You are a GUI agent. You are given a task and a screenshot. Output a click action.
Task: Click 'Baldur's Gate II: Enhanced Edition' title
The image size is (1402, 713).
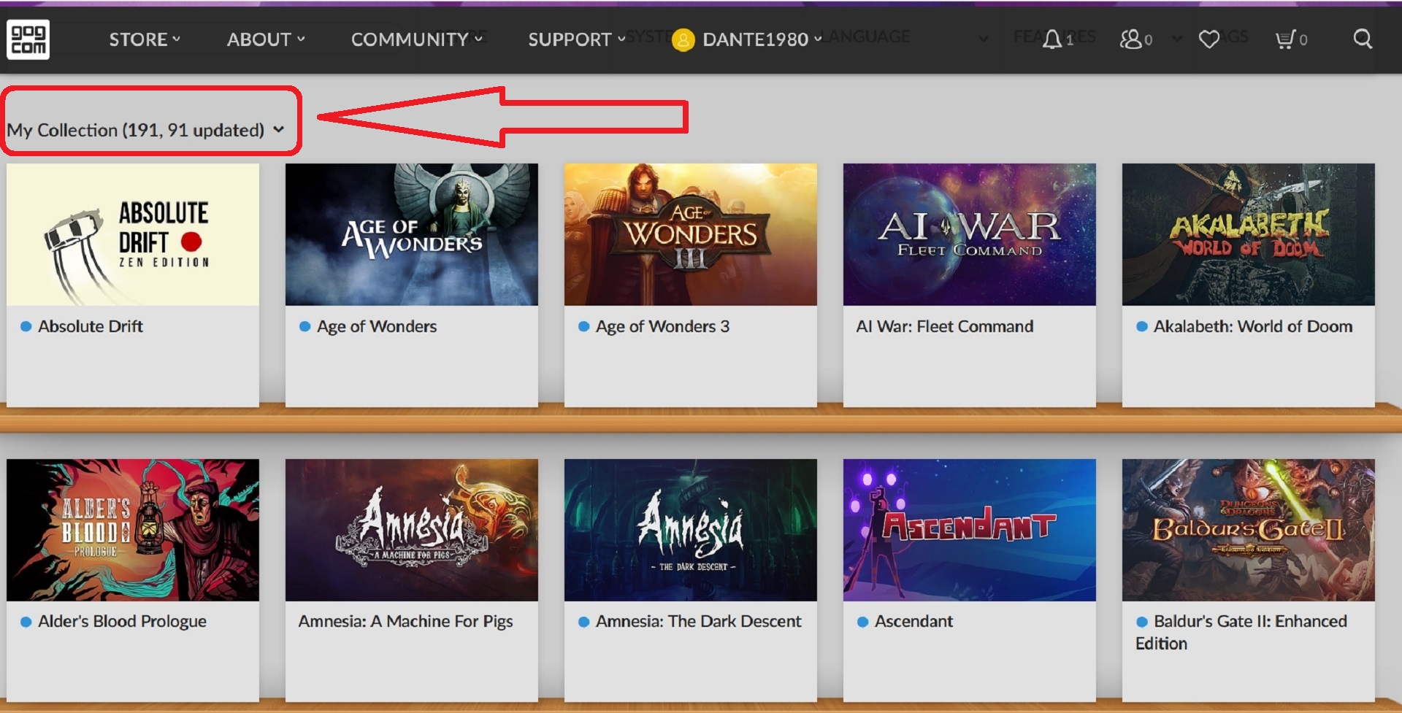1241,632
